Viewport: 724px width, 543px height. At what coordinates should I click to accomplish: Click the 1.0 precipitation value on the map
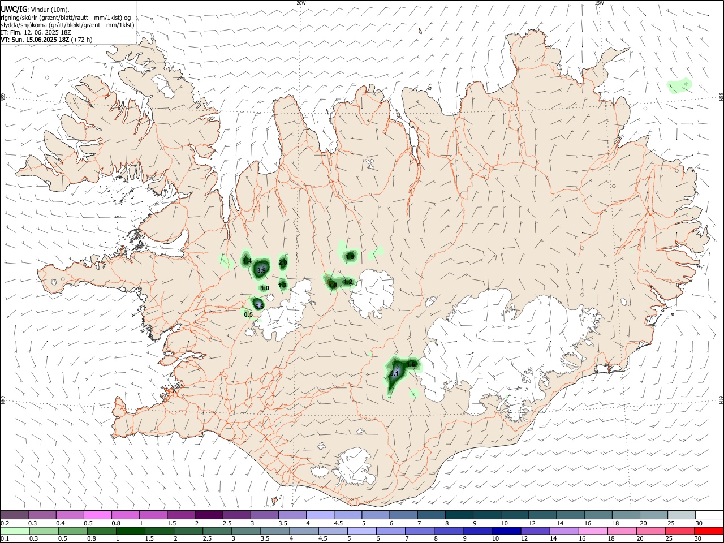tap(264, 288)
